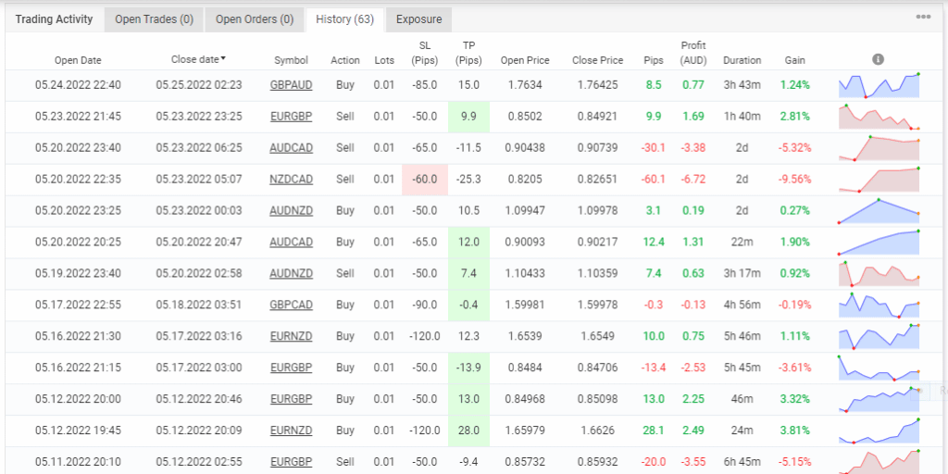
Task: Select the History (63) tab
Action: (x=343, y=19)
